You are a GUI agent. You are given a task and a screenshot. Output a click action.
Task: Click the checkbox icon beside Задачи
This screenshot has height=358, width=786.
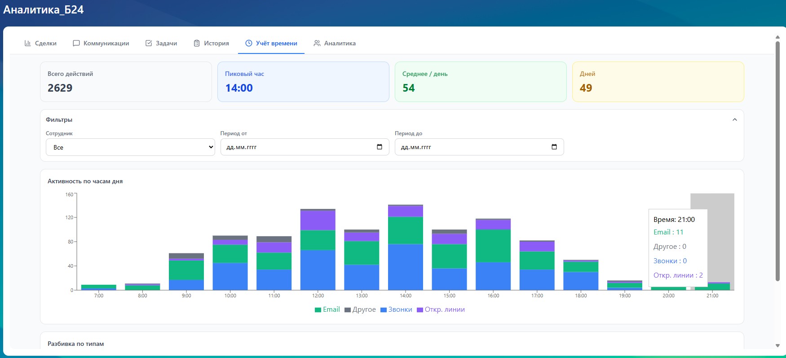(149, 43)
